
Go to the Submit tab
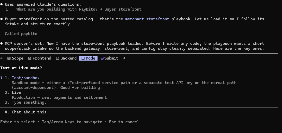tap(109, 58)
